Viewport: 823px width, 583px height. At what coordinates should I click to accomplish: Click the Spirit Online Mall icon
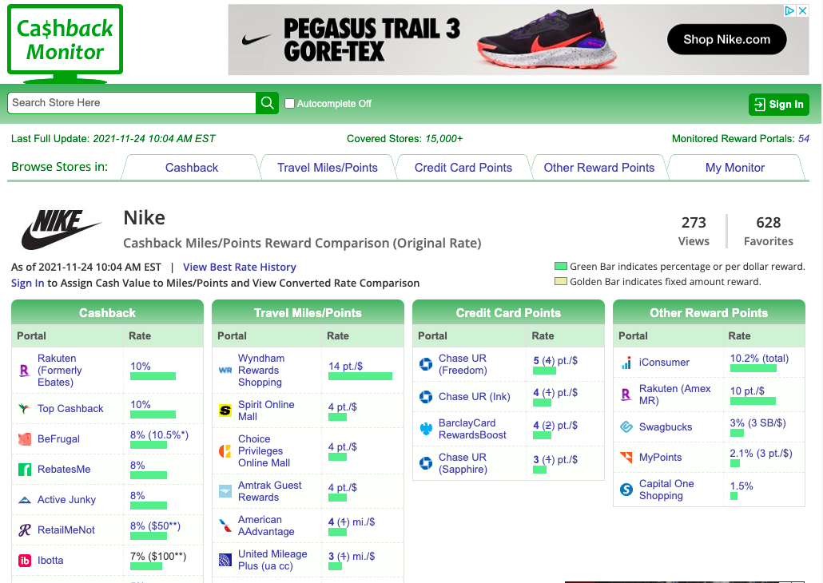[x=225, y=410]
